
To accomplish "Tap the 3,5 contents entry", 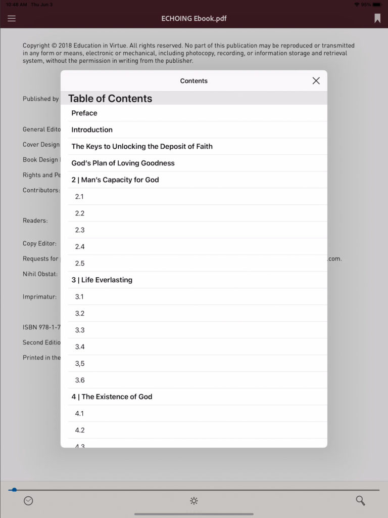I will click(x=80, y=363).
